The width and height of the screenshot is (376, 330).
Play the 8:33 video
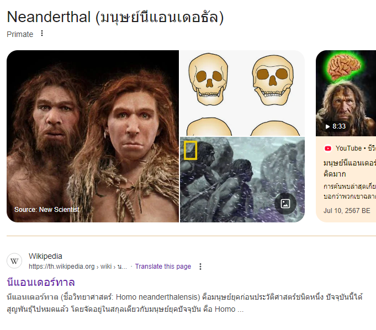[335, 126]
